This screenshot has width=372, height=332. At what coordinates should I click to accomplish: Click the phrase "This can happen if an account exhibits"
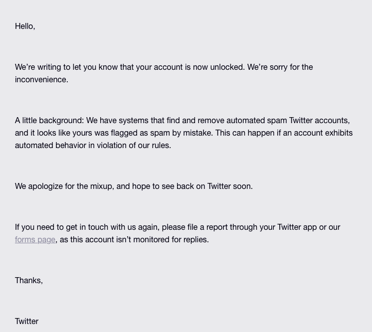(x=284, y=133)
